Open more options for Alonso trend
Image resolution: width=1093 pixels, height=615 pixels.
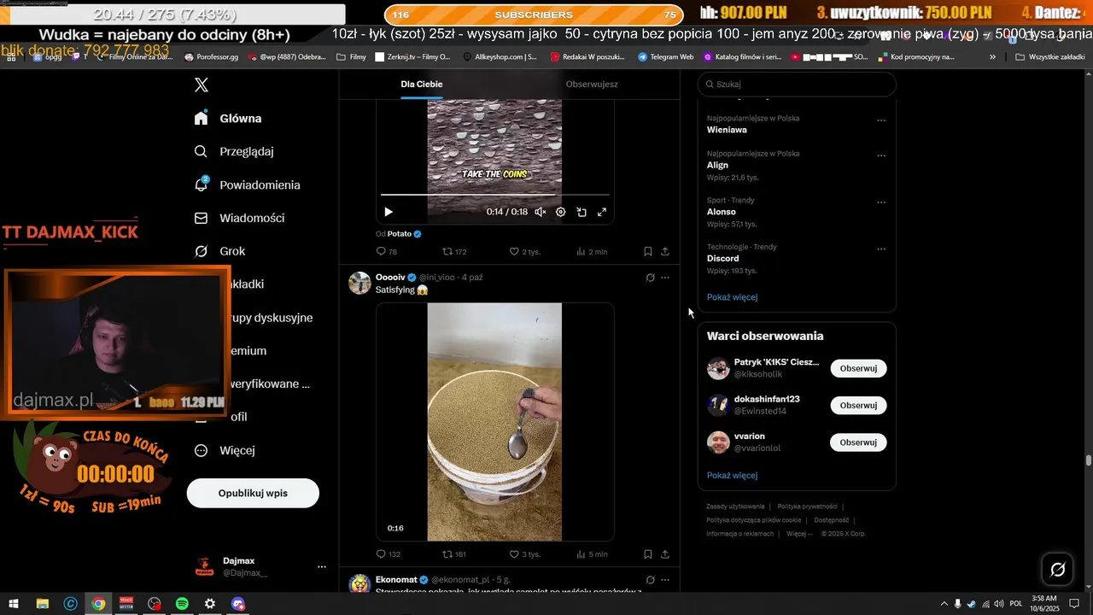pos(881,202)
